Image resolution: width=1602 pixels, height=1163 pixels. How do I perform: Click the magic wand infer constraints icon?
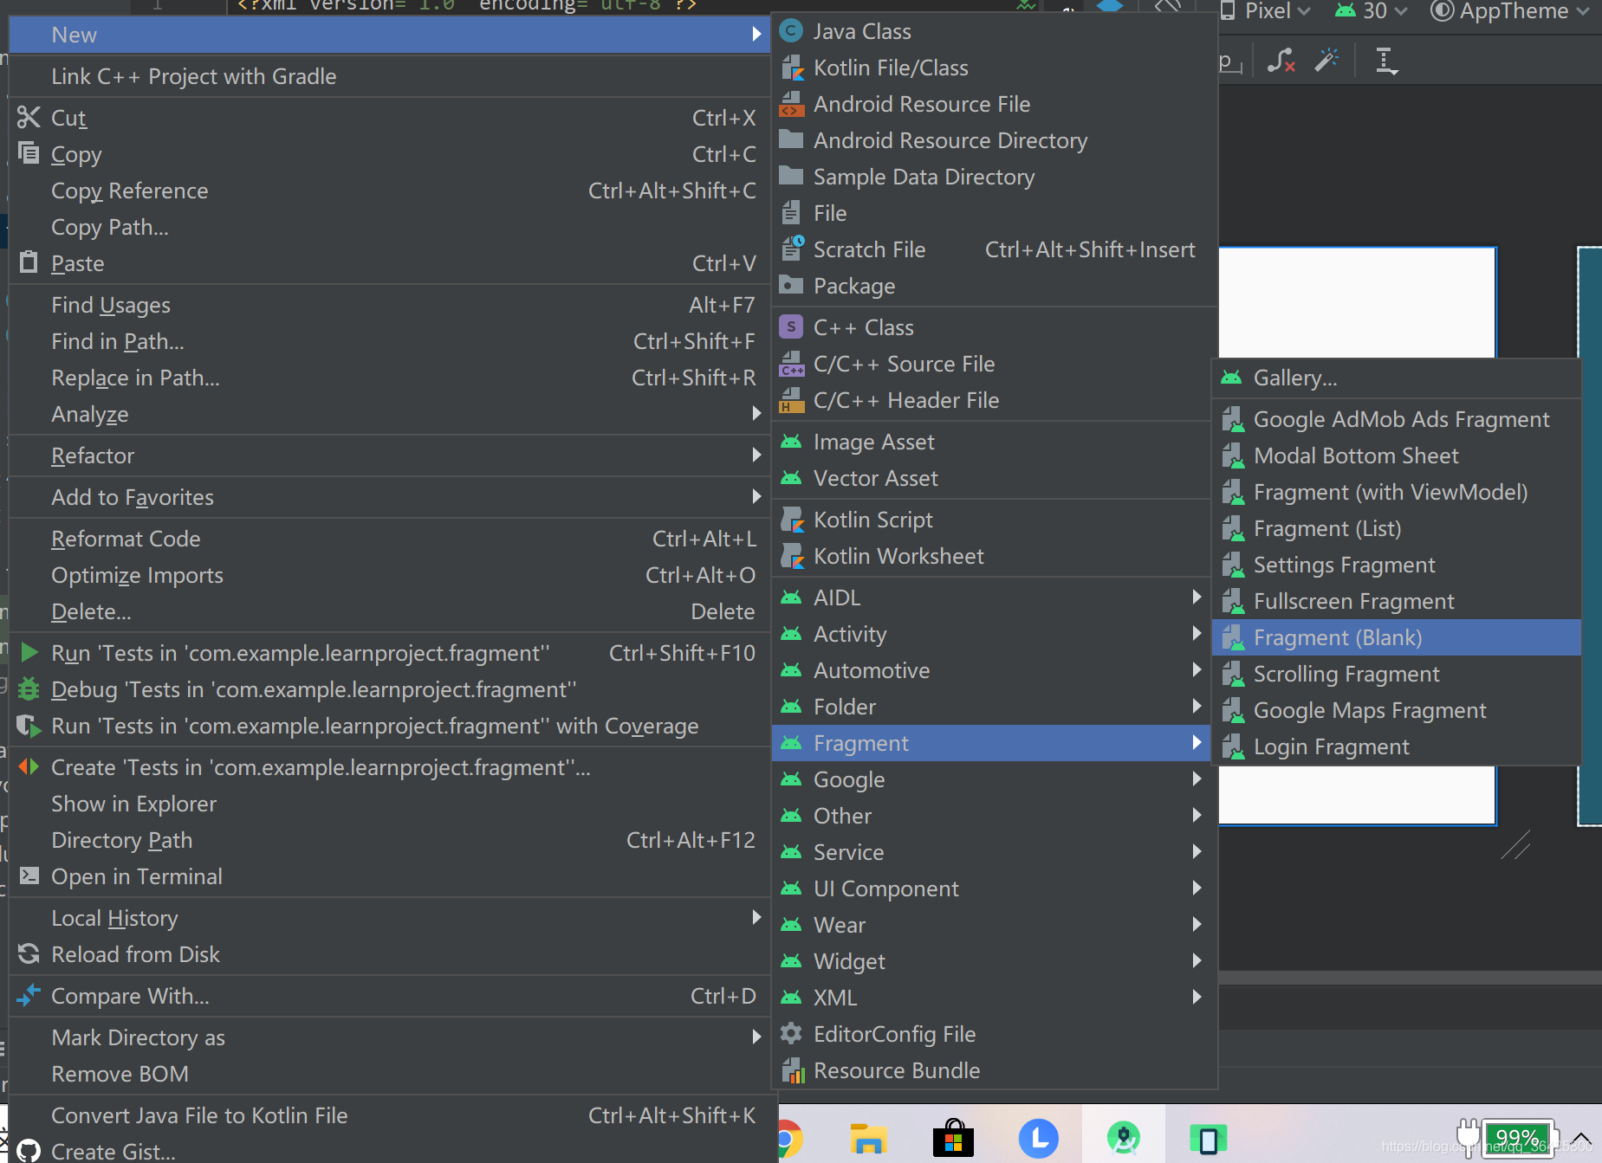(1326, 60)
